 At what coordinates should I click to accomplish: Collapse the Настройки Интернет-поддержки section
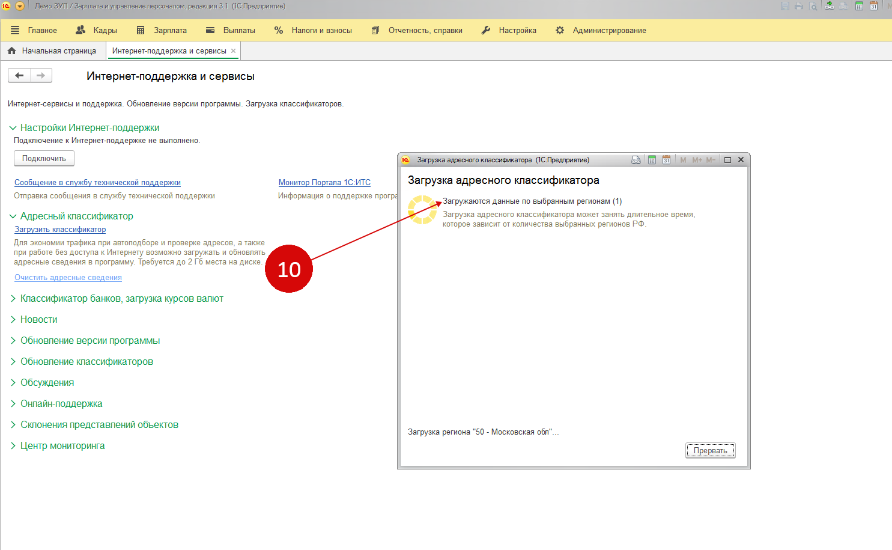point(13,128)
